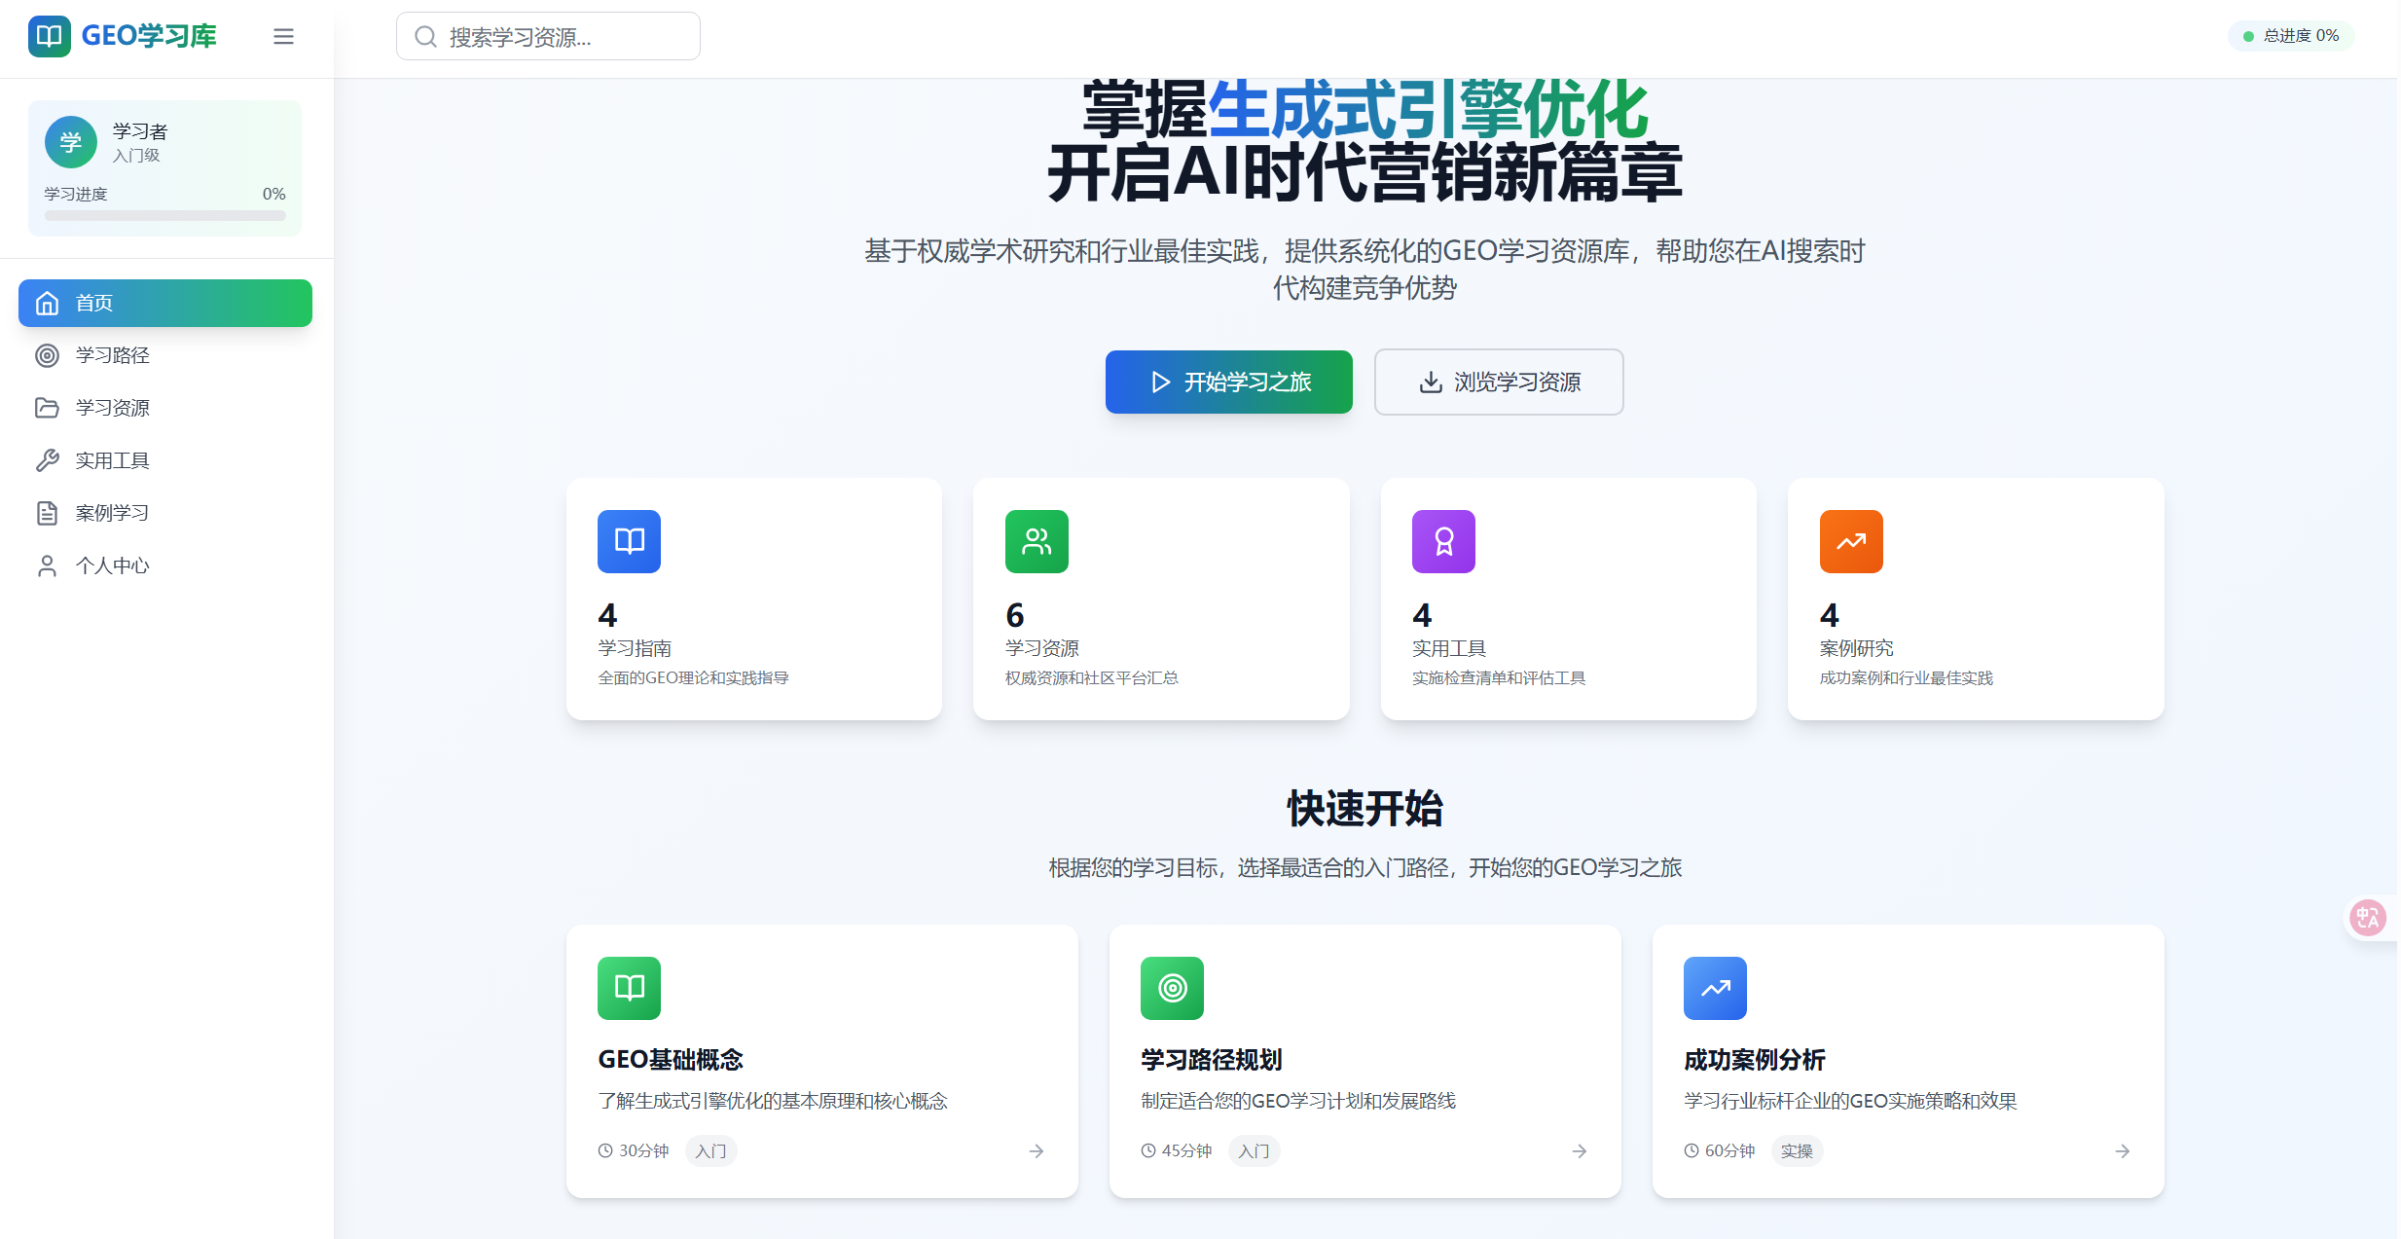Click the green users icon on 学习资源 card

click(1036, 541)
